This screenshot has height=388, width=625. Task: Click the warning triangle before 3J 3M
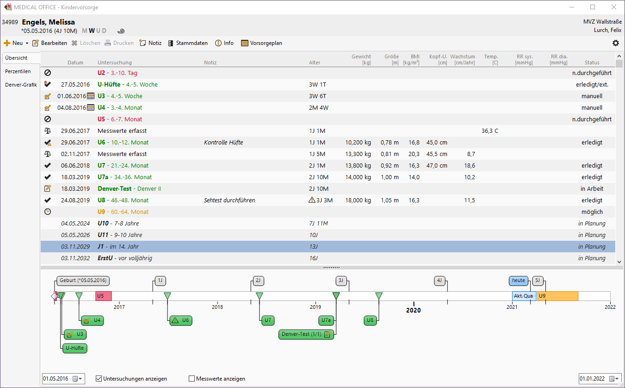pyautogui.click(x=312, y=200)
